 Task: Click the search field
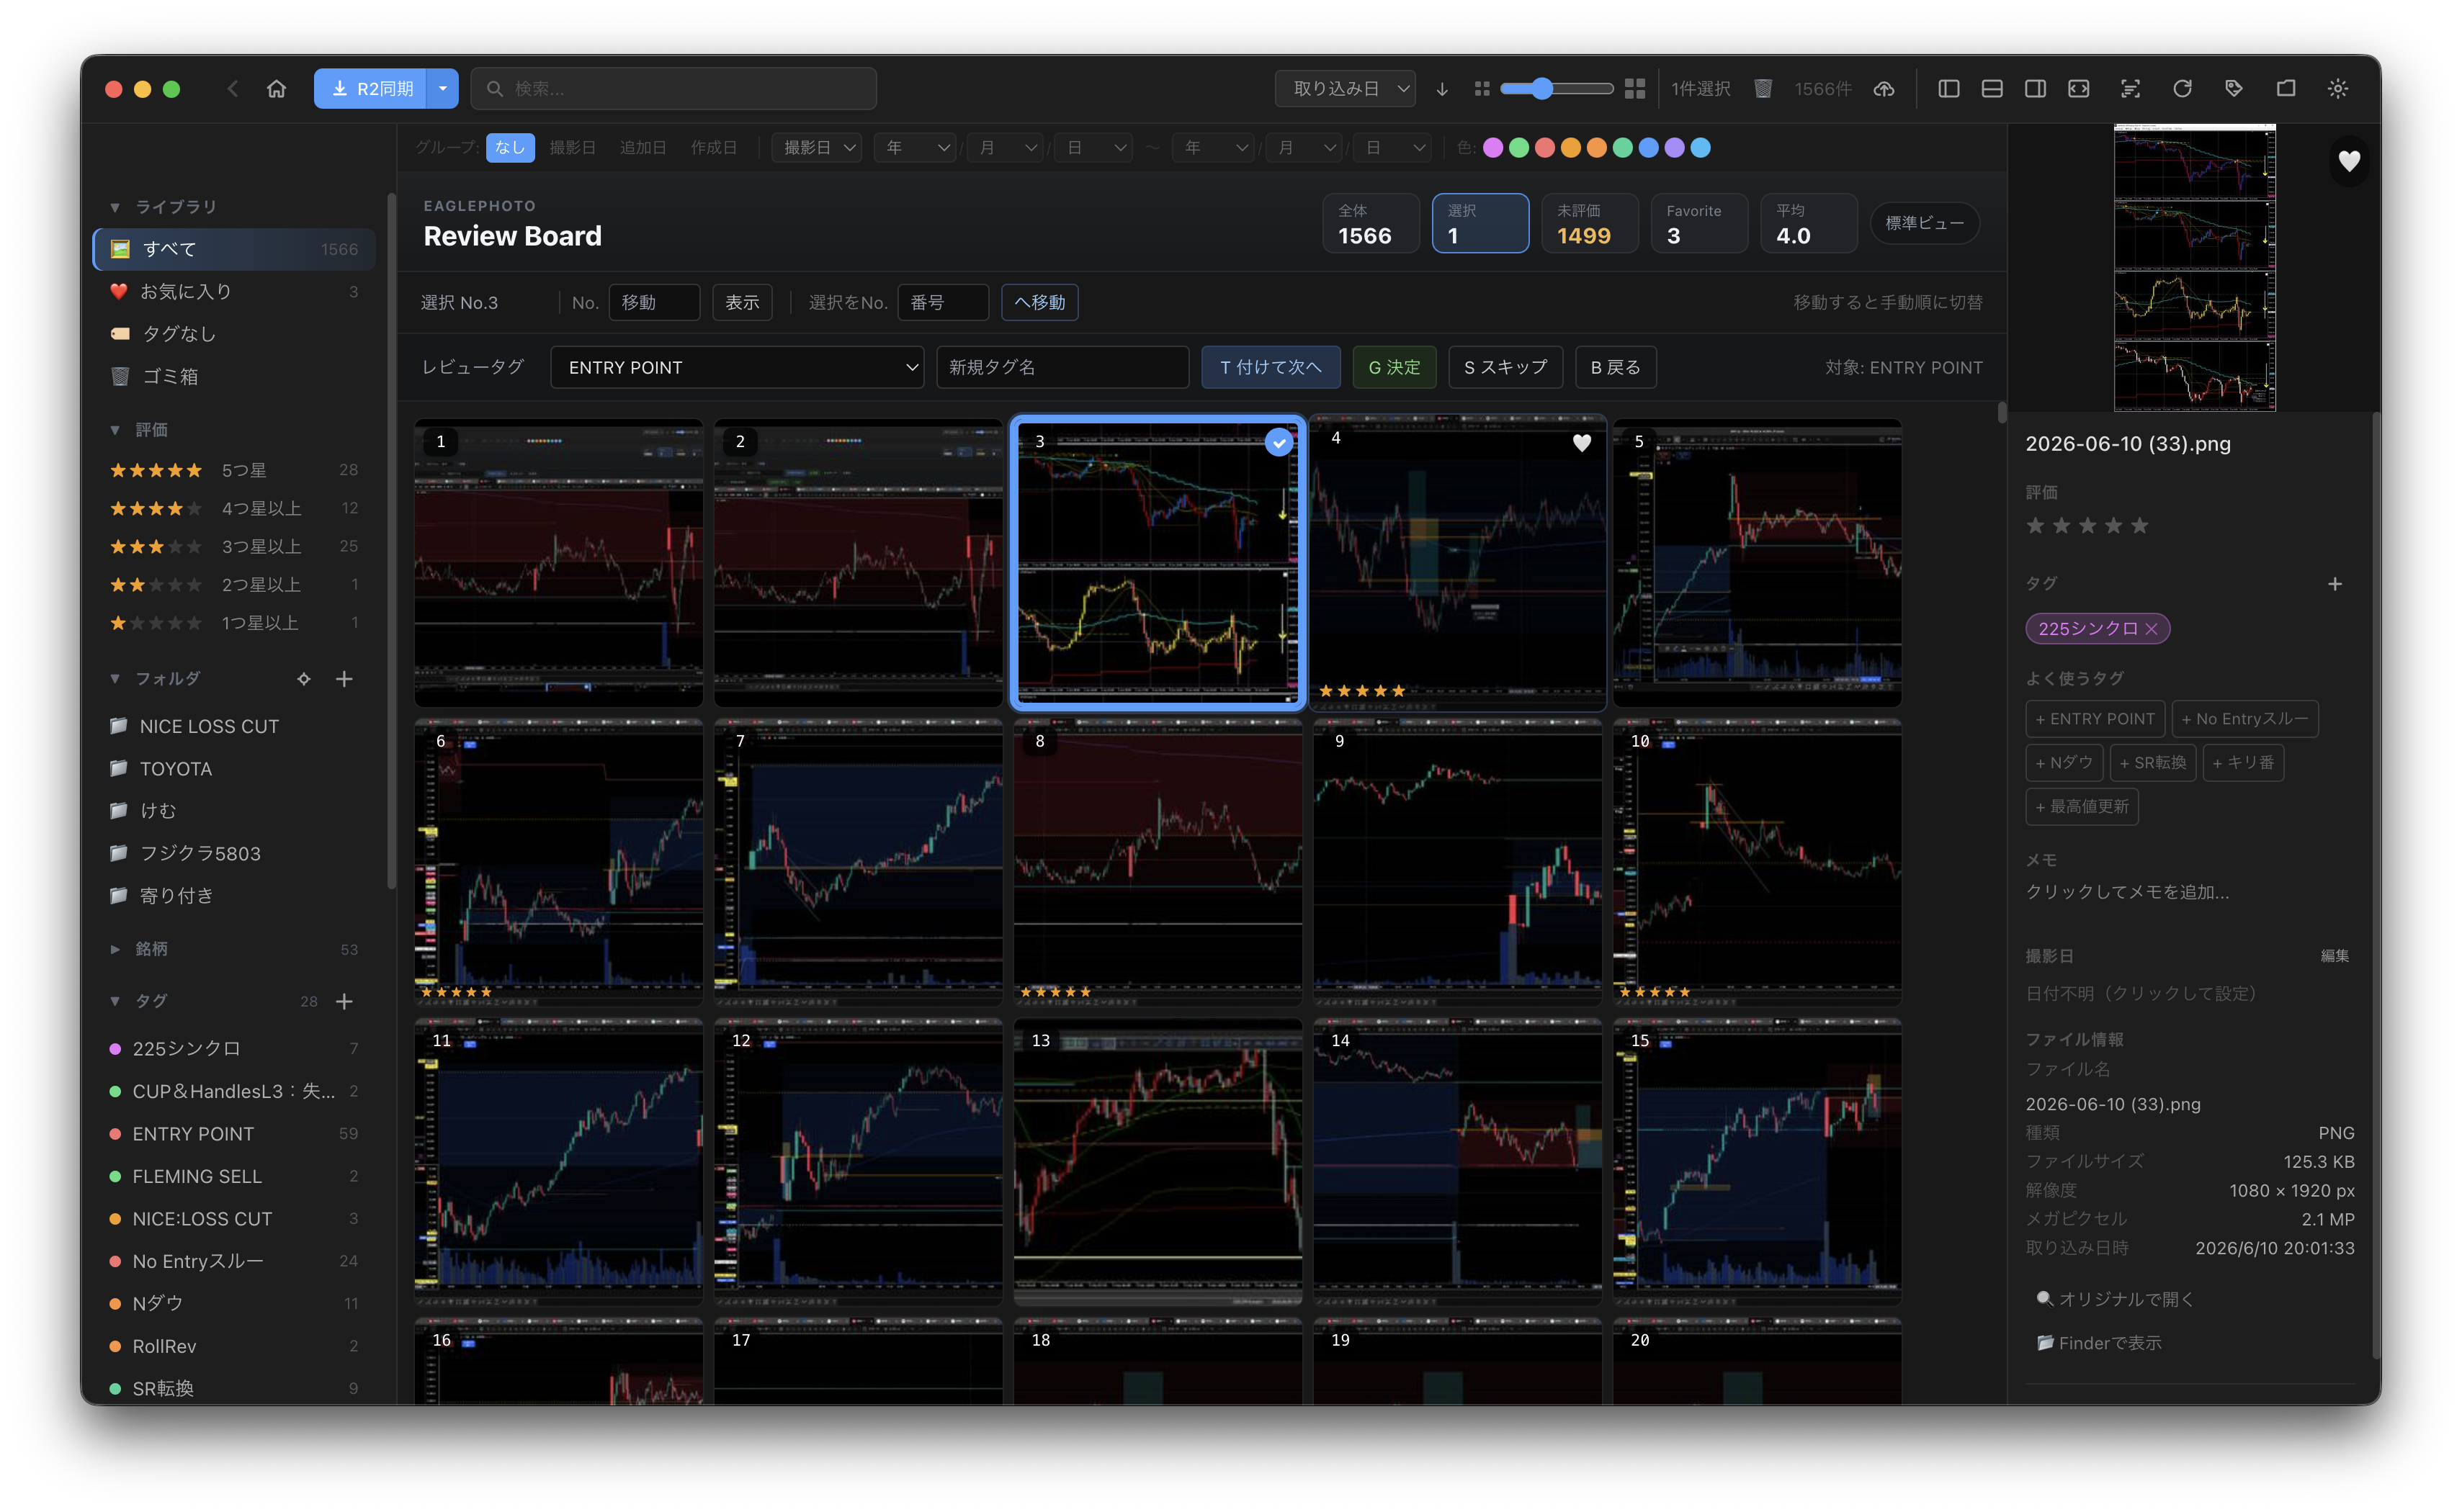(x=673, y=89)
